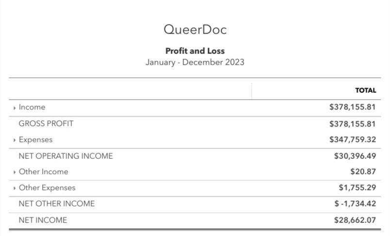Image resolution: width=390 pixels, height=236 pixels.
Task: Click the net other income value $-1,734.42
Action: pyautogui.click(x=355, y=204)
